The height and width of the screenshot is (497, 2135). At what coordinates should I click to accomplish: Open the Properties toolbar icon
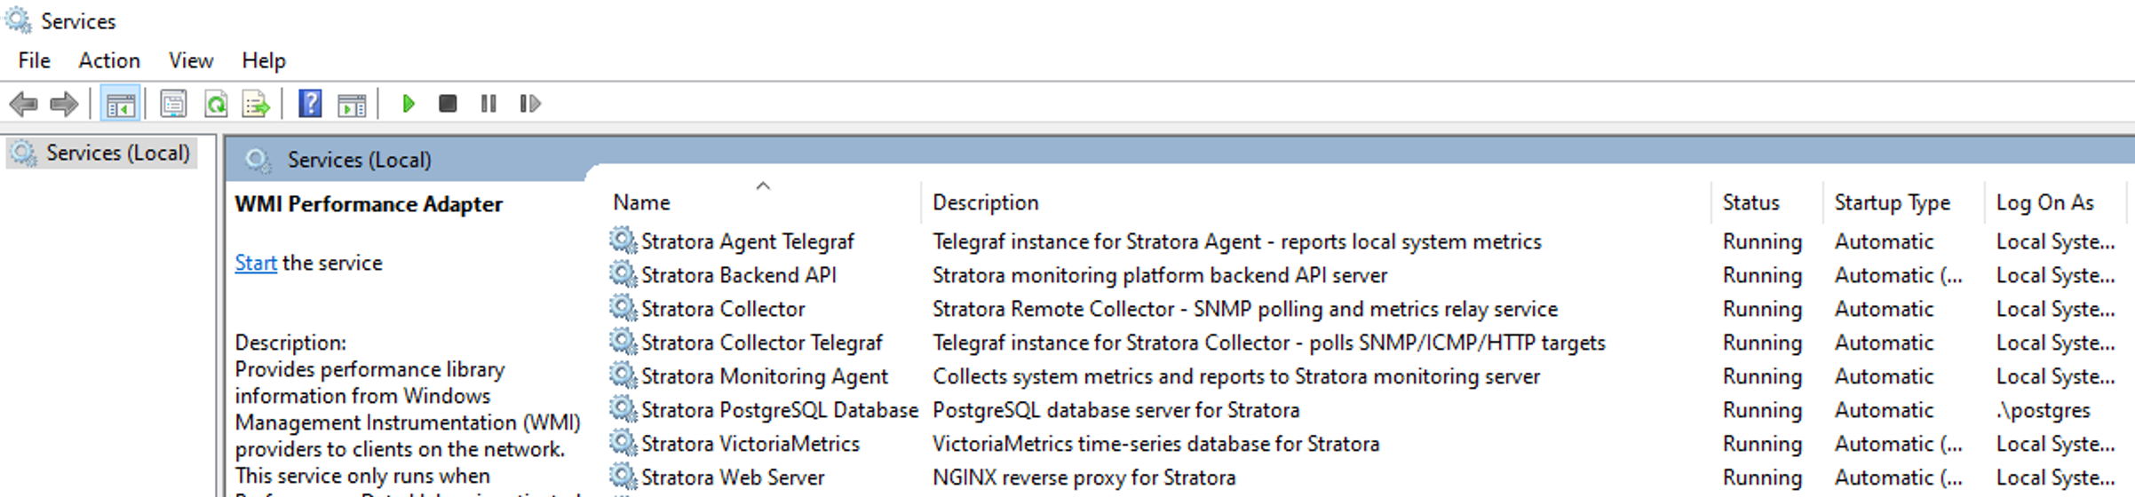[x=173, y=104]
